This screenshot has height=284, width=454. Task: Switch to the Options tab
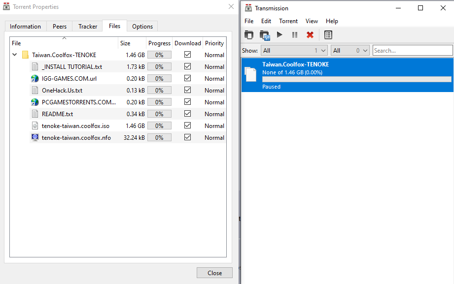[x=142, y=26]
